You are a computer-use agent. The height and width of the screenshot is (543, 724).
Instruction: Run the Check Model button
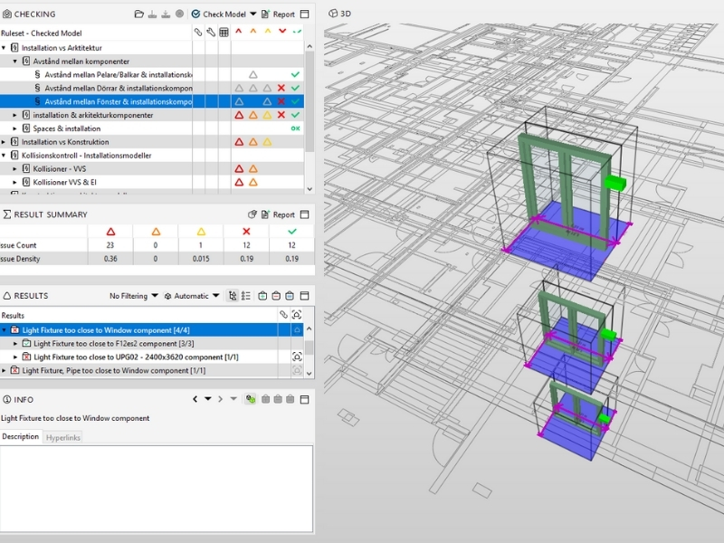218,14
